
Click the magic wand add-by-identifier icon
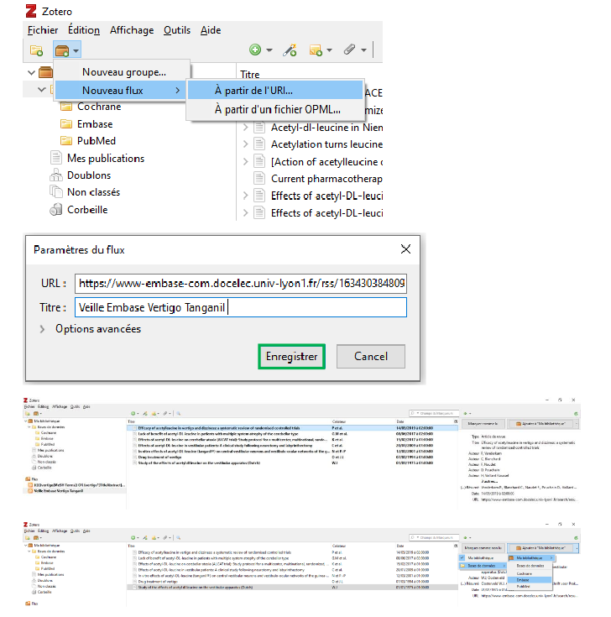[x=290, y=50]
